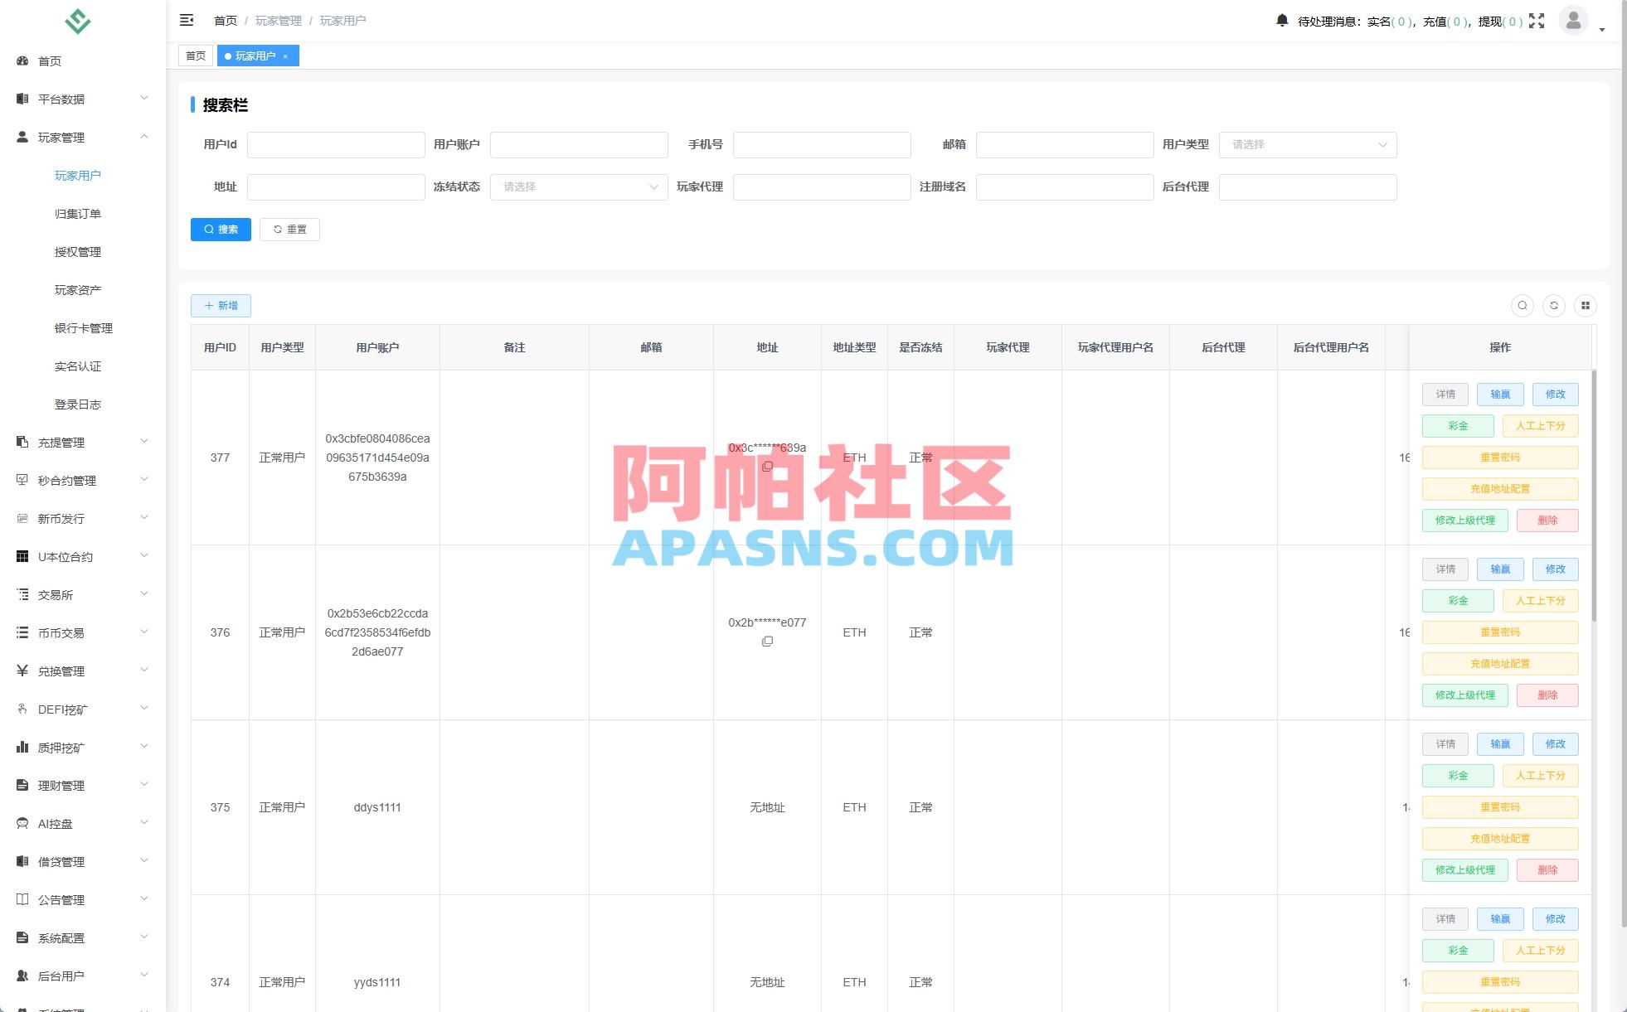Expand the 平台数据 menu section
The height and width of the screenshot is (1012, 1627).
click(81, 99)
